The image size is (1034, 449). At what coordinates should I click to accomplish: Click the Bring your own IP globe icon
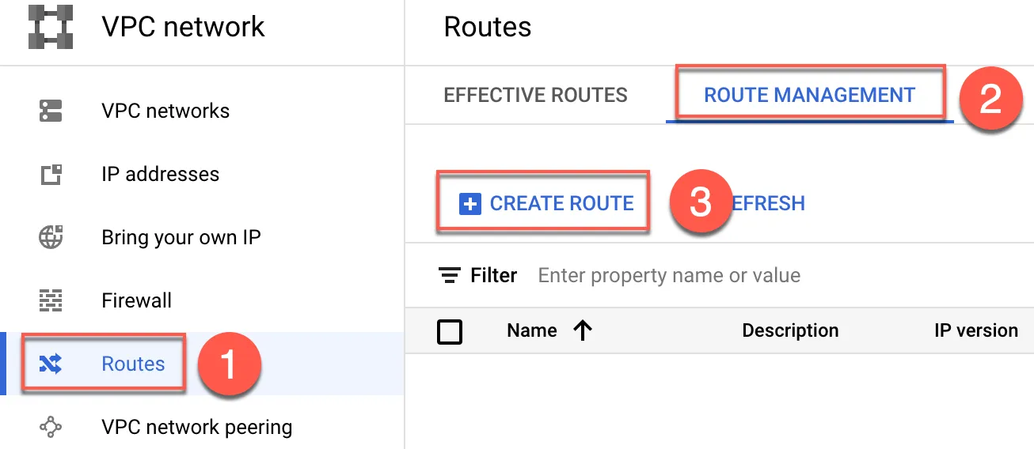pyautogui.click(x=51, y=237)
